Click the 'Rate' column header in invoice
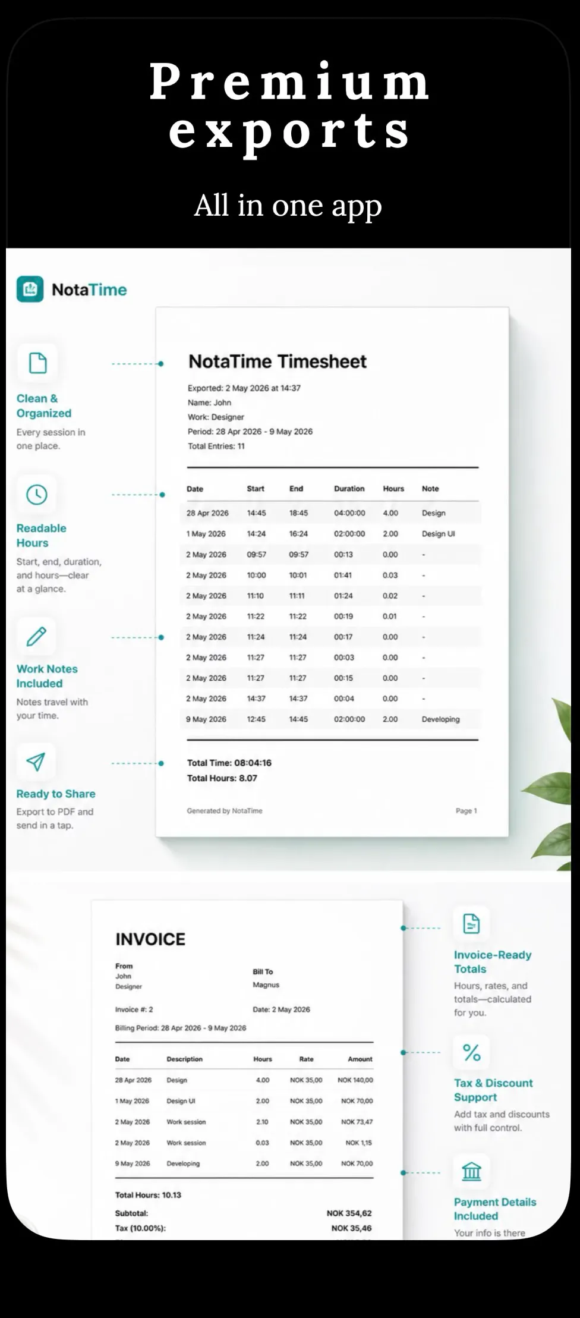The image size is (580, 1318). pos(306,1059)
